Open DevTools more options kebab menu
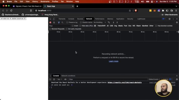179x100 pixels. [x=173, y=19]
